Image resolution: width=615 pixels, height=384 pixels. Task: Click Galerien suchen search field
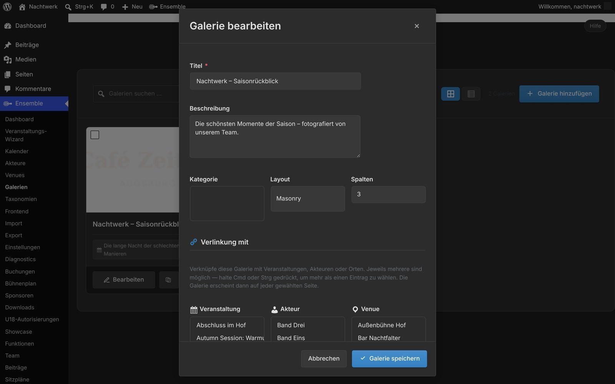136,94
